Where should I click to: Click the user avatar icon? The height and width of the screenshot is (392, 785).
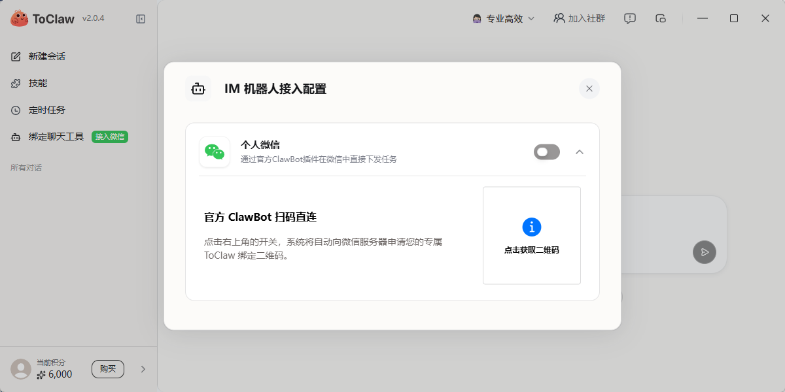click(21, 369)
